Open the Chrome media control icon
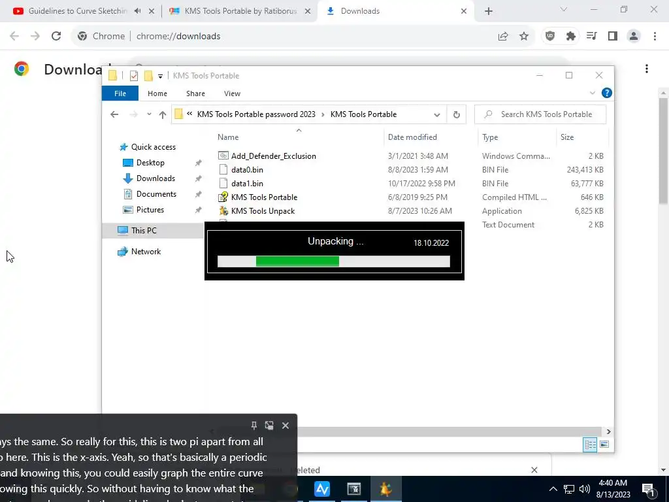 pyautogui.click(x=592, y=37)
